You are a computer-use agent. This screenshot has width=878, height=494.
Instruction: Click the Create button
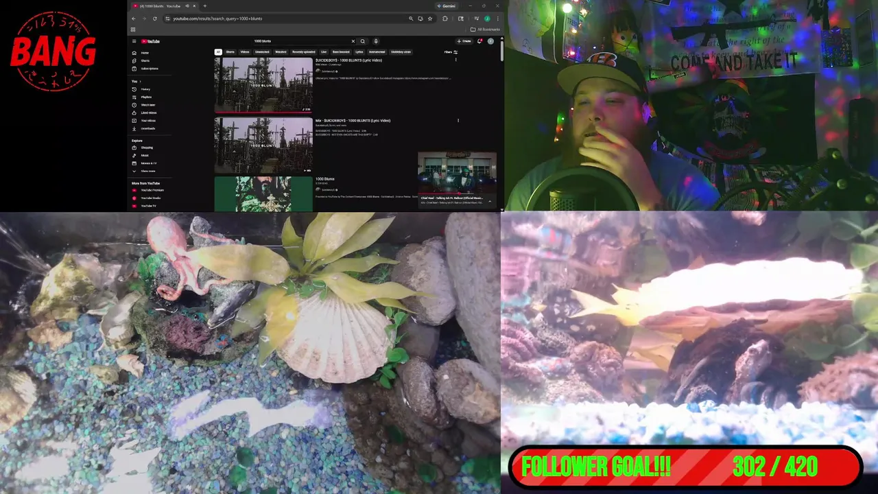[464, 41]
